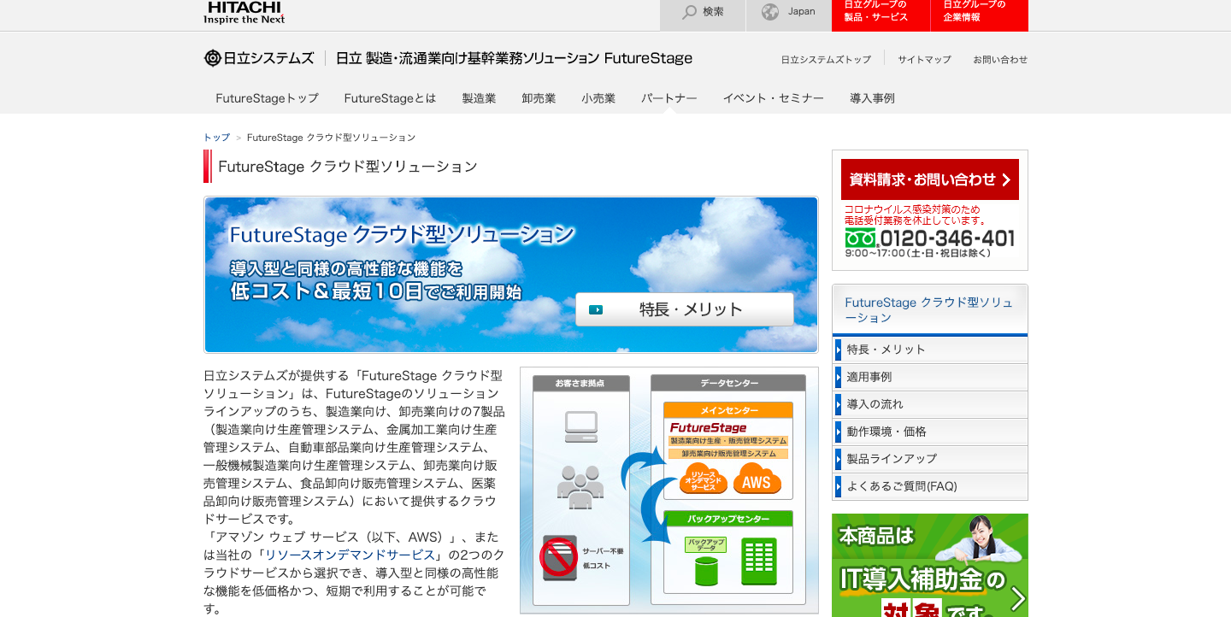The image size is (1231, 617).
Task: Open 日立グループの企業情報 menu
Action: 980,15
